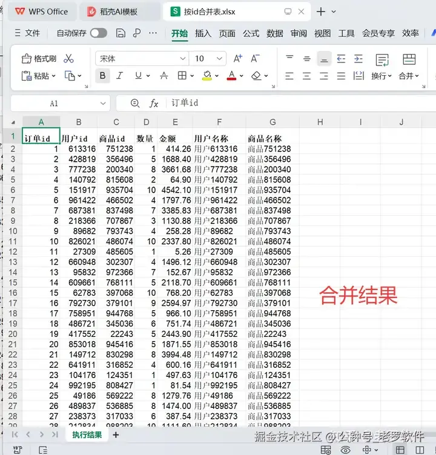This screenshot has width=436, height=455.
Task: Switch to the normal grid view in status bar
Action: pos(400,450)
